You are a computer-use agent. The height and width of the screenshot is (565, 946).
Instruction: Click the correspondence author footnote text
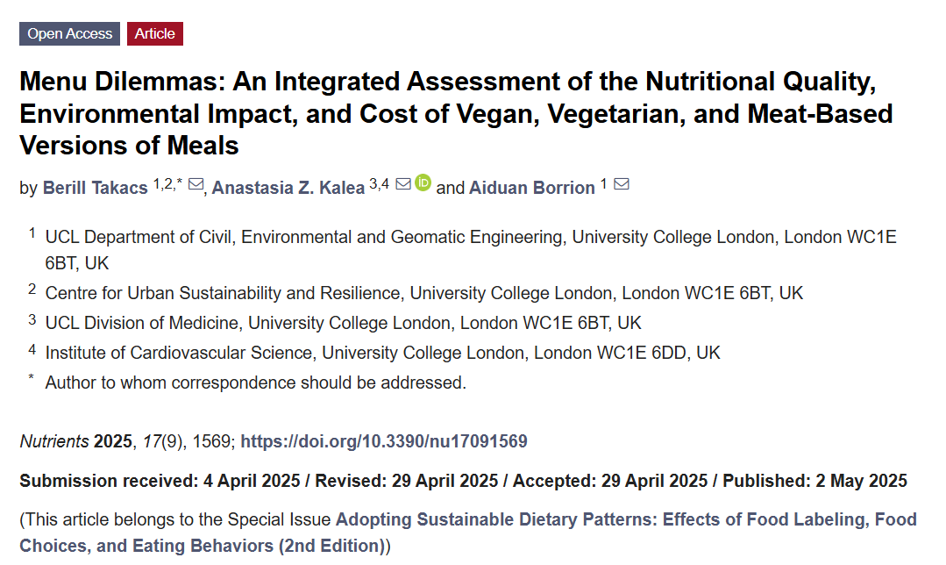(256, 383)
